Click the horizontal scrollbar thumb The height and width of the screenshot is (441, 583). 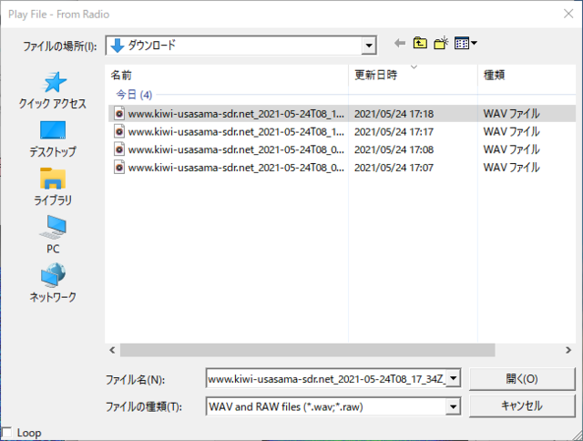(x=308, y=350)
